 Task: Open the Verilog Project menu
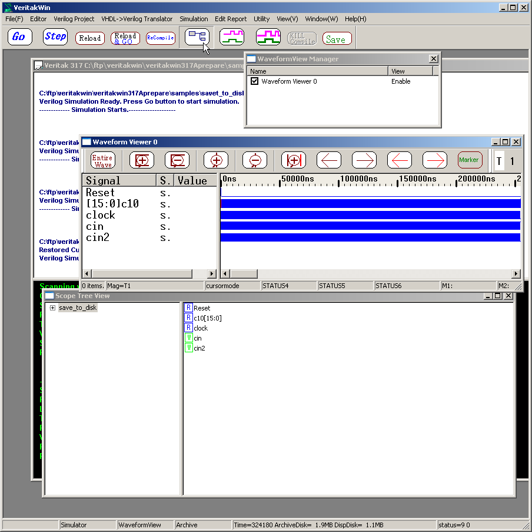point(74,19)
